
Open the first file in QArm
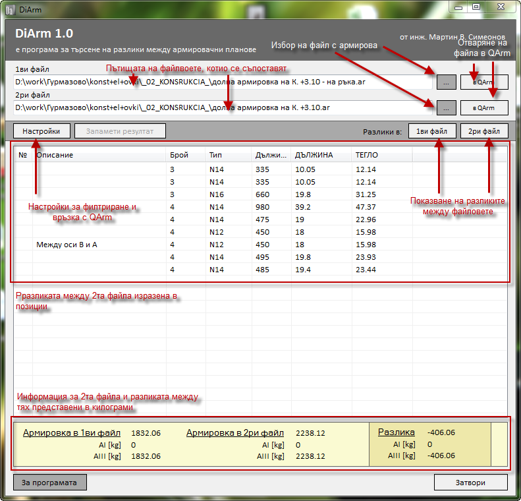click(x=484, y=82)
